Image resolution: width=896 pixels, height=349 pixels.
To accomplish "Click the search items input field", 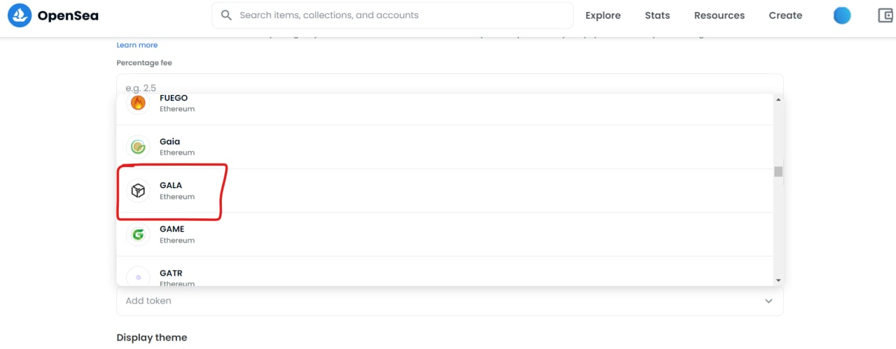I will 399,15.
